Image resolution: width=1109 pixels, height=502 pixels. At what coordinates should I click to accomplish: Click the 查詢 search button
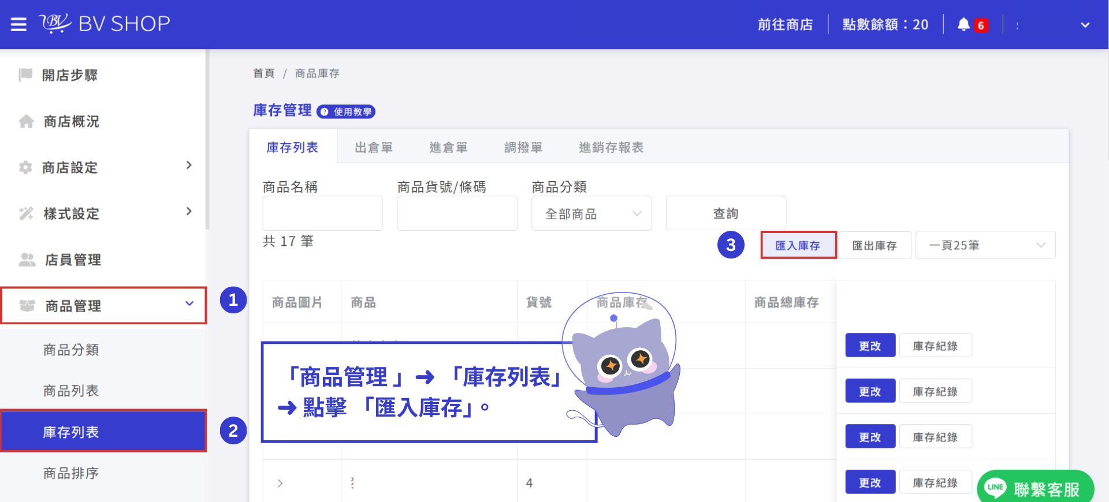(x=726, y=213)
